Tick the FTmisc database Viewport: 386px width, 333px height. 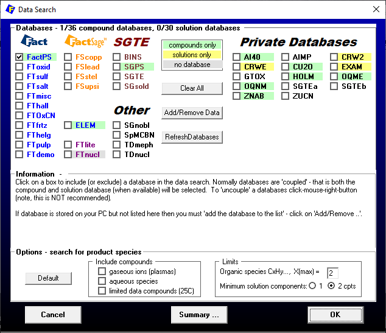[x=19, y=96]
